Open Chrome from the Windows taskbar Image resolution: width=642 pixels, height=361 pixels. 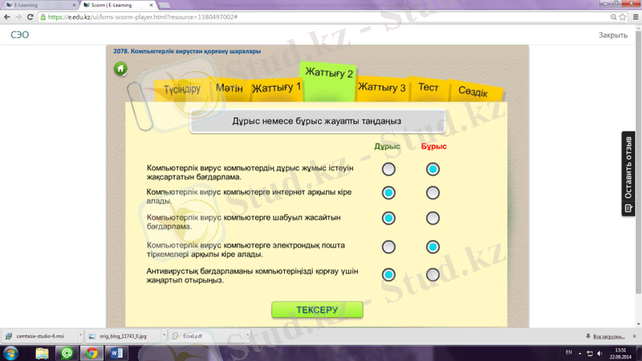coord(91,352)
